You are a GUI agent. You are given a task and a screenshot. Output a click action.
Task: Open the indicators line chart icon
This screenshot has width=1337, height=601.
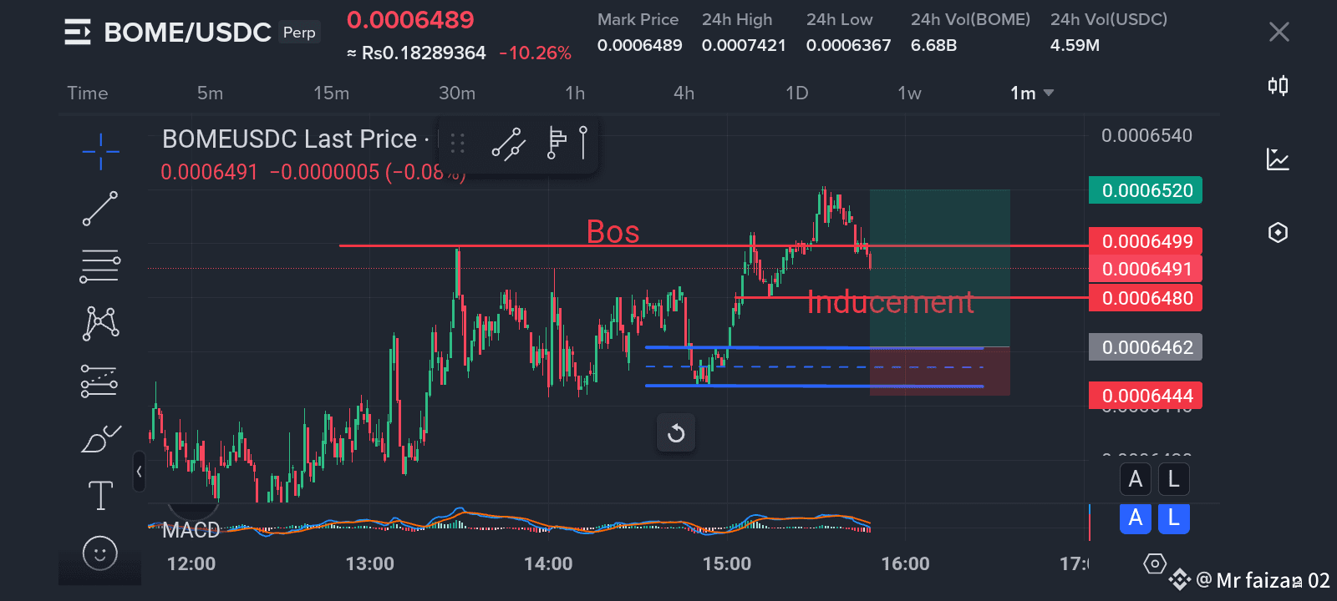point(1278,159)
